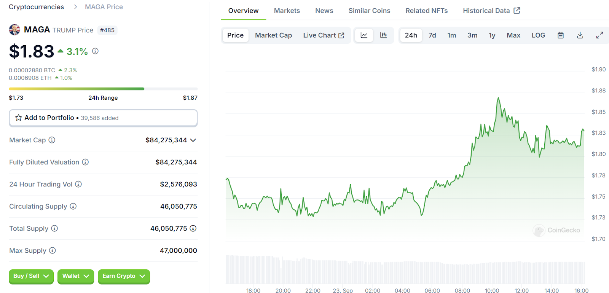The width and height of the screenshot is (609, 293).
Task: Open Live Chart link
Action: 324,35
